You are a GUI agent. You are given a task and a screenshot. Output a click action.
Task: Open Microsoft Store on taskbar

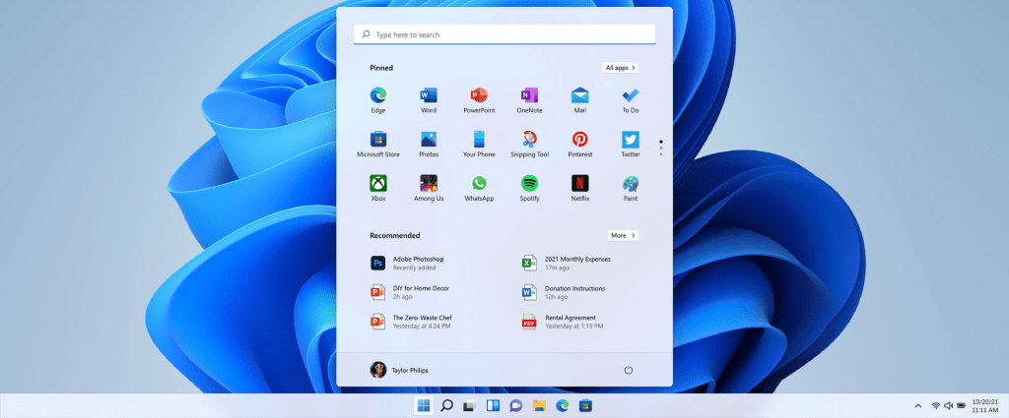pyautogui.click(x=585, y=406)
